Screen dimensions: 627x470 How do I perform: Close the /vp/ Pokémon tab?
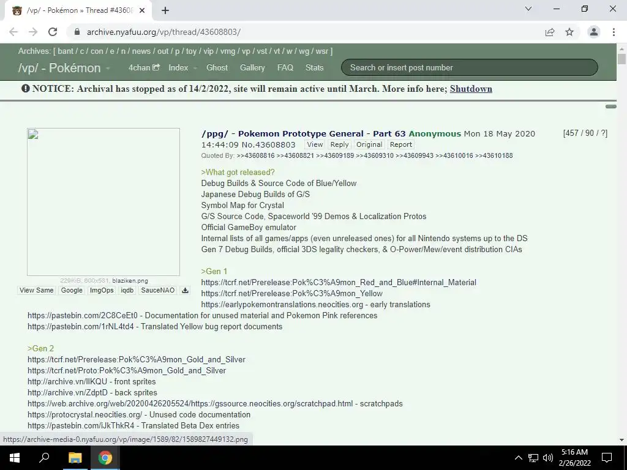click(x=142, y=11)
